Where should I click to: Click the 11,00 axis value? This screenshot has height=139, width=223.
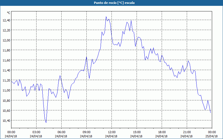tap(6, 90)
